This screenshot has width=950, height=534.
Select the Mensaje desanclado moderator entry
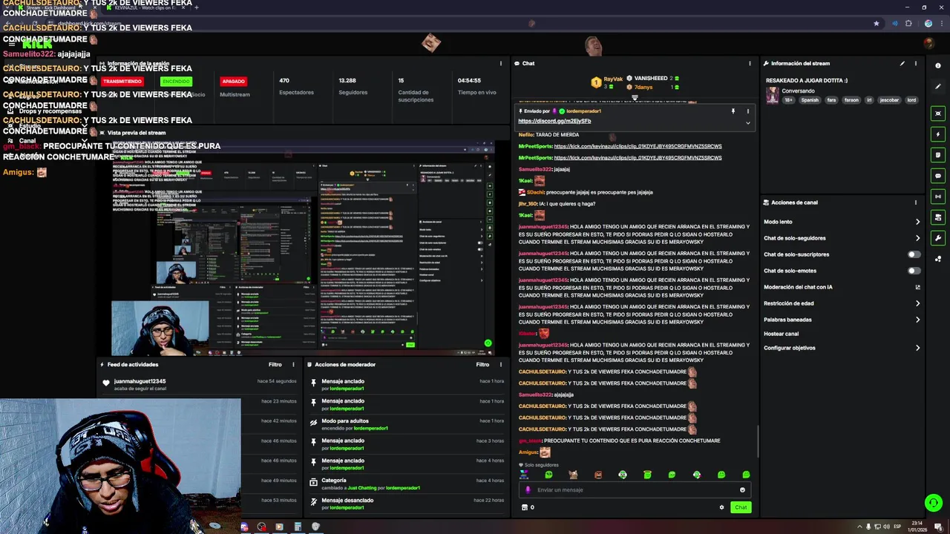point(407,504)
